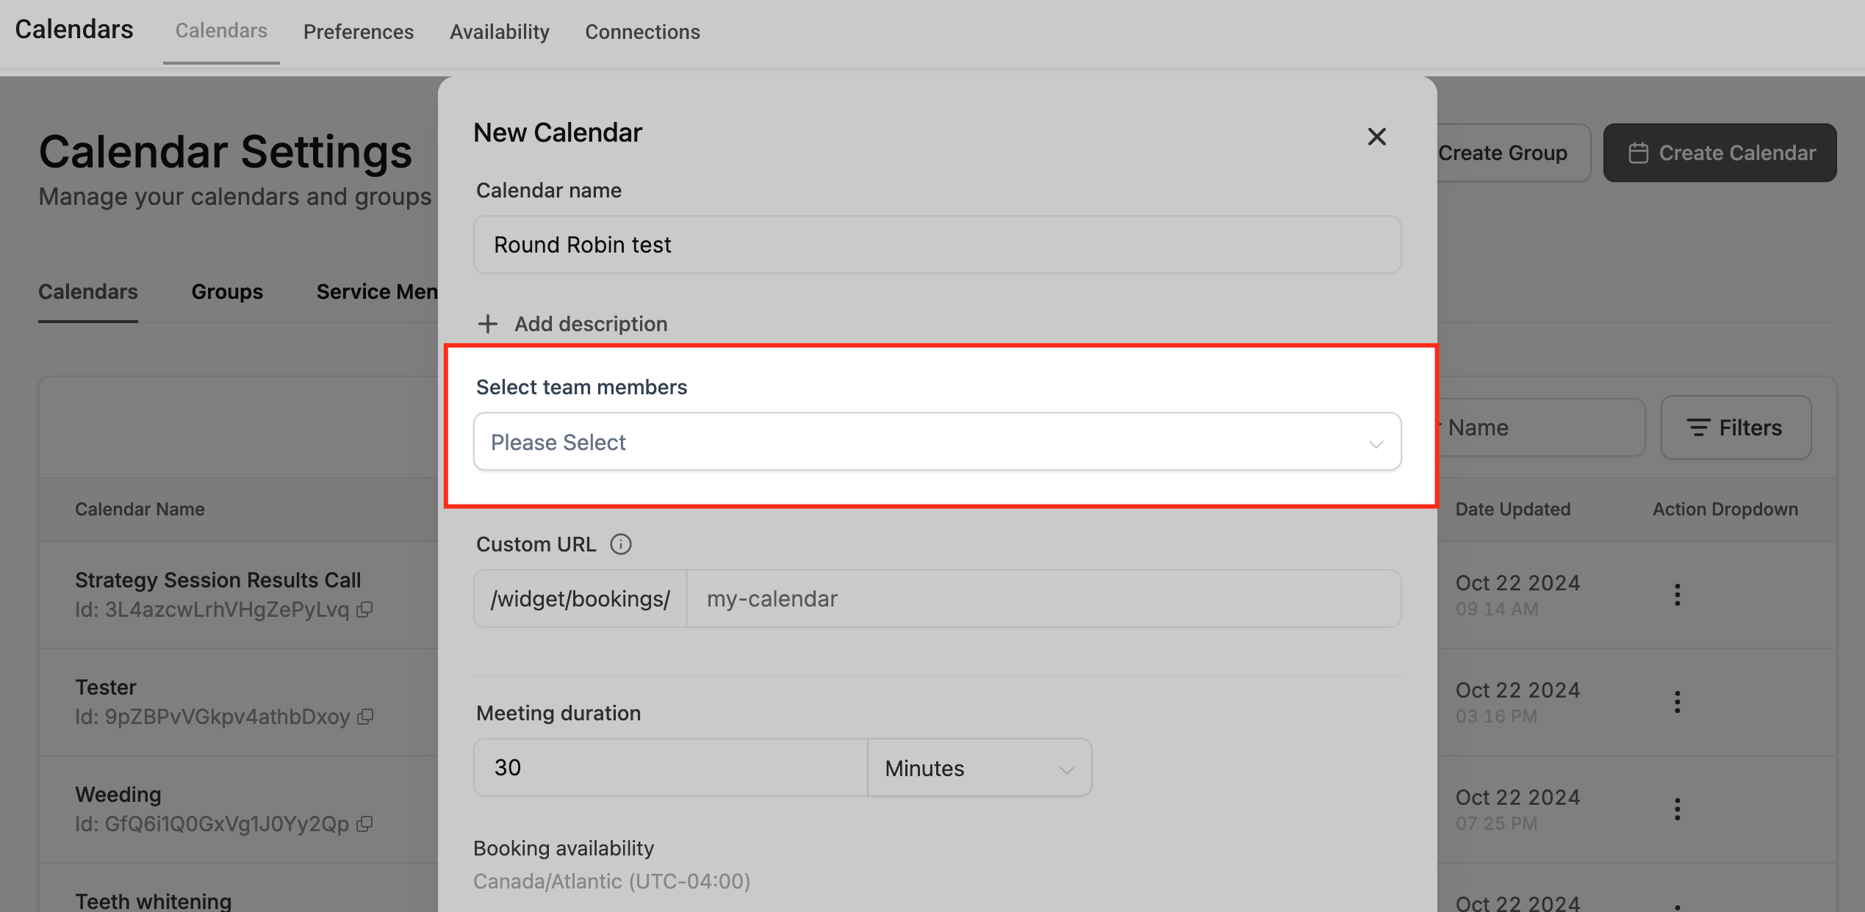Click the Custom URL info icon
1865x912 pixels.
[x=620, y=544]
